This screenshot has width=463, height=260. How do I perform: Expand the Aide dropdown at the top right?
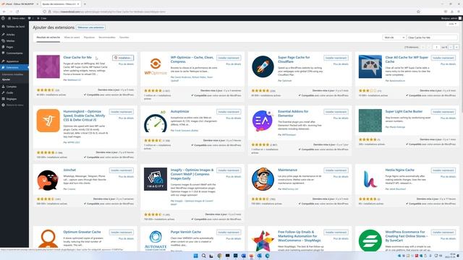click(x=452, y=24)
